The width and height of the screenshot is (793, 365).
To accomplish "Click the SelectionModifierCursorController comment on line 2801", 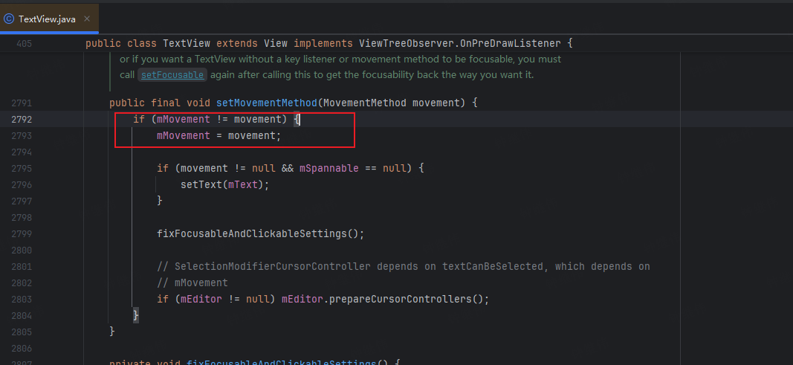I will (x=404, y=266).
